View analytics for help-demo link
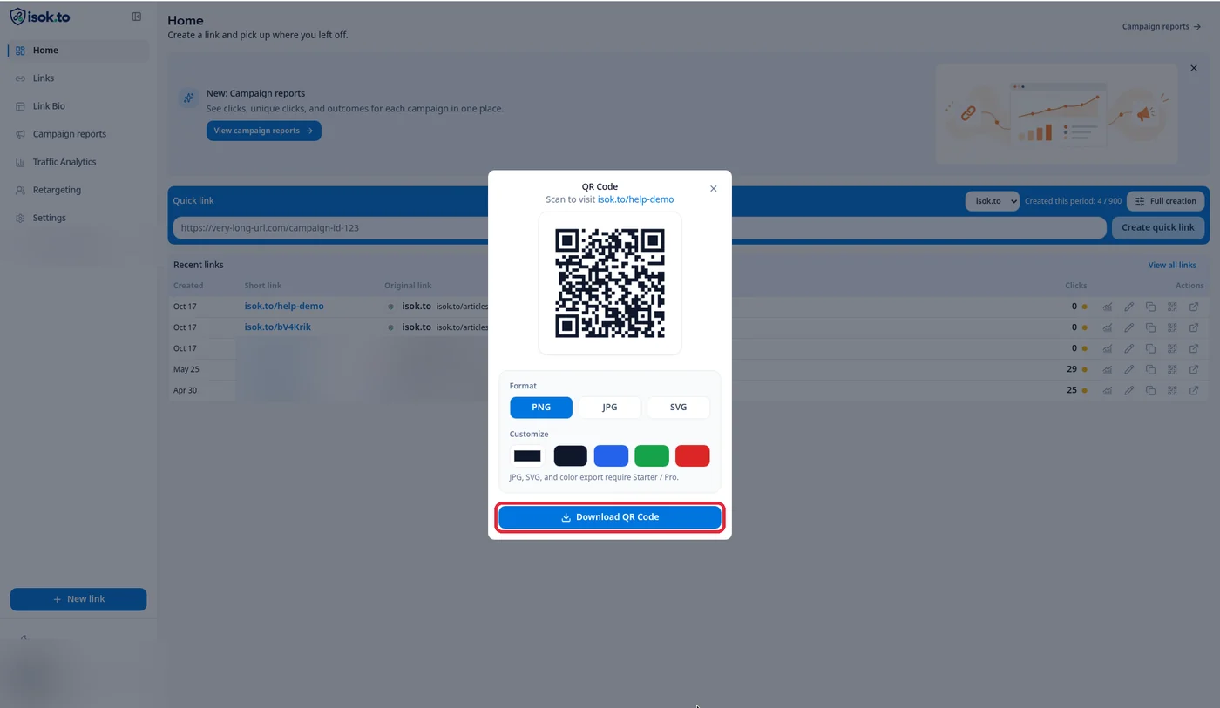This screenshot has height=708, width=1220. [1108, 307]
